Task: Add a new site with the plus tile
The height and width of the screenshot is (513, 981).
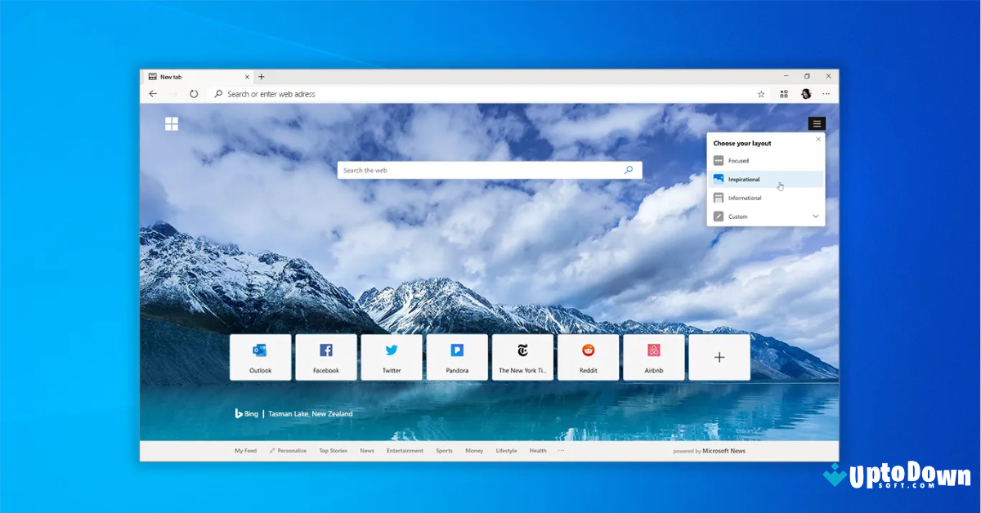Action: pyautogui.click(x=719, y=357)
